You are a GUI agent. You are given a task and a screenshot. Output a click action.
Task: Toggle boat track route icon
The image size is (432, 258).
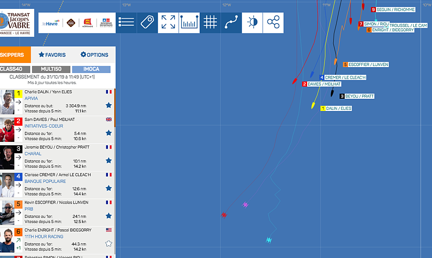[x=231, y=23]
